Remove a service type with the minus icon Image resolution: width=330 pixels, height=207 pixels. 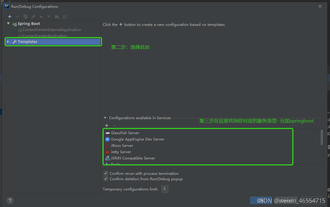tap(115, 125)
